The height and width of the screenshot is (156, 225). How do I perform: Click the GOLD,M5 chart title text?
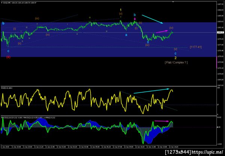(x=20, y=3)
